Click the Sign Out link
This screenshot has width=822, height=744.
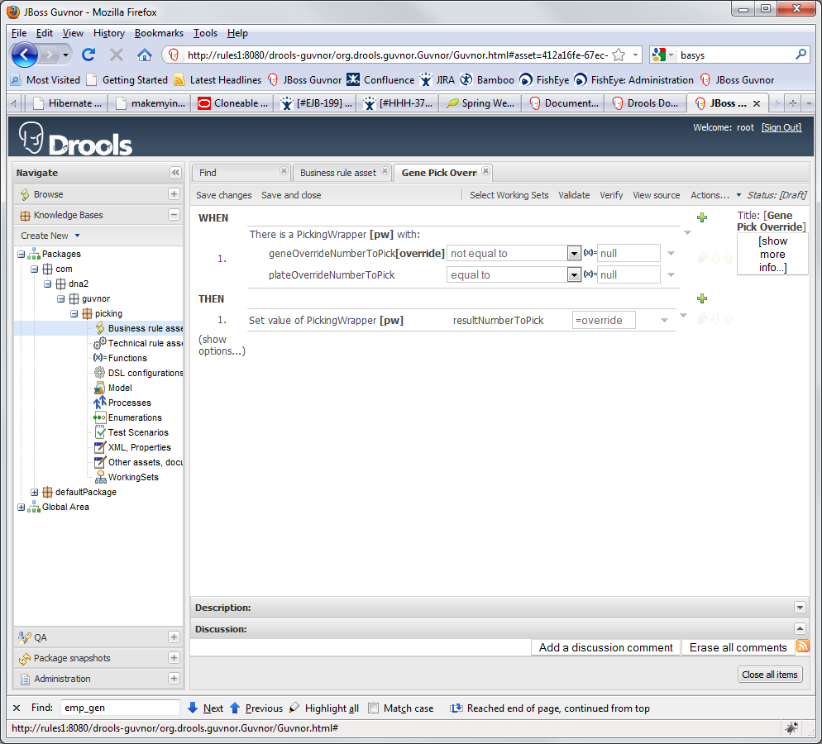click(x=781, y=127)
